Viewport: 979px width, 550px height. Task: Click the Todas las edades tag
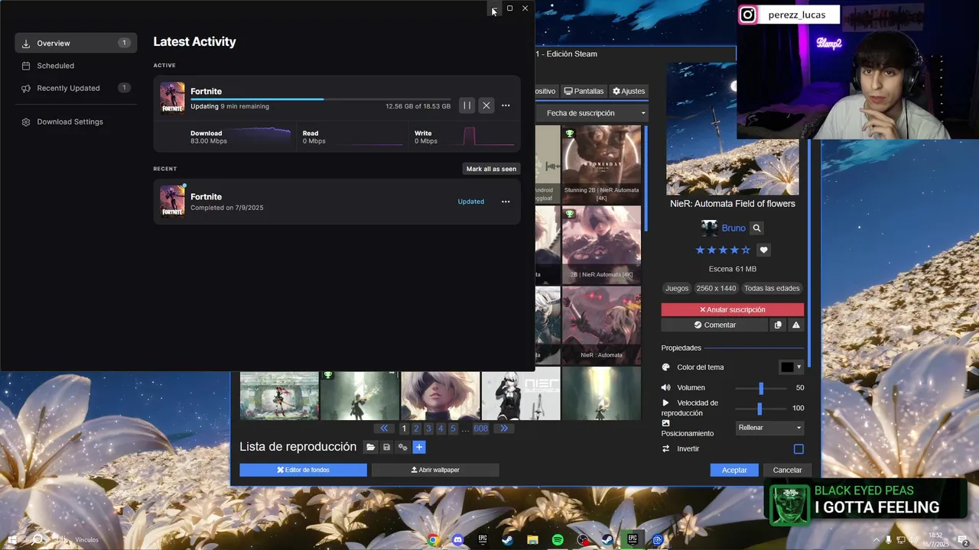(772, 288)
